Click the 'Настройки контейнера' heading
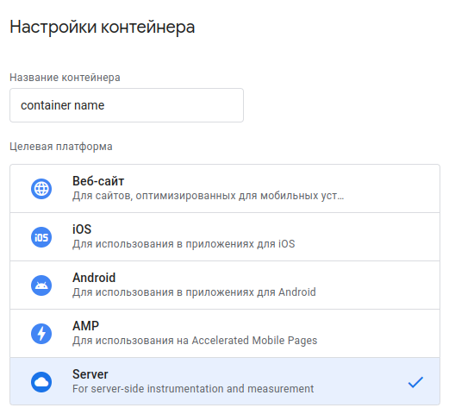The height and width of the screenshot is (414, 449). point(103,27)
